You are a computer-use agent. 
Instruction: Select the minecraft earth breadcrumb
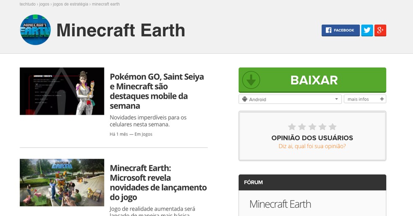[106, 4]
